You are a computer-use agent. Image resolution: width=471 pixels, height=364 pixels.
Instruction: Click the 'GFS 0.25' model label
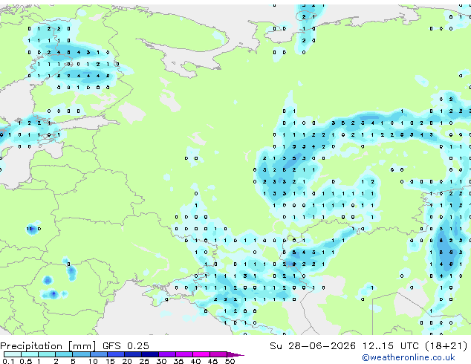coord(126,346)
